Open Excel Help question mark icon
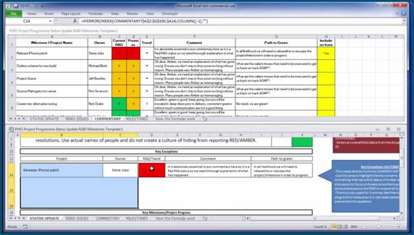This screenshot has width=414, height=235. coord(403,14)
